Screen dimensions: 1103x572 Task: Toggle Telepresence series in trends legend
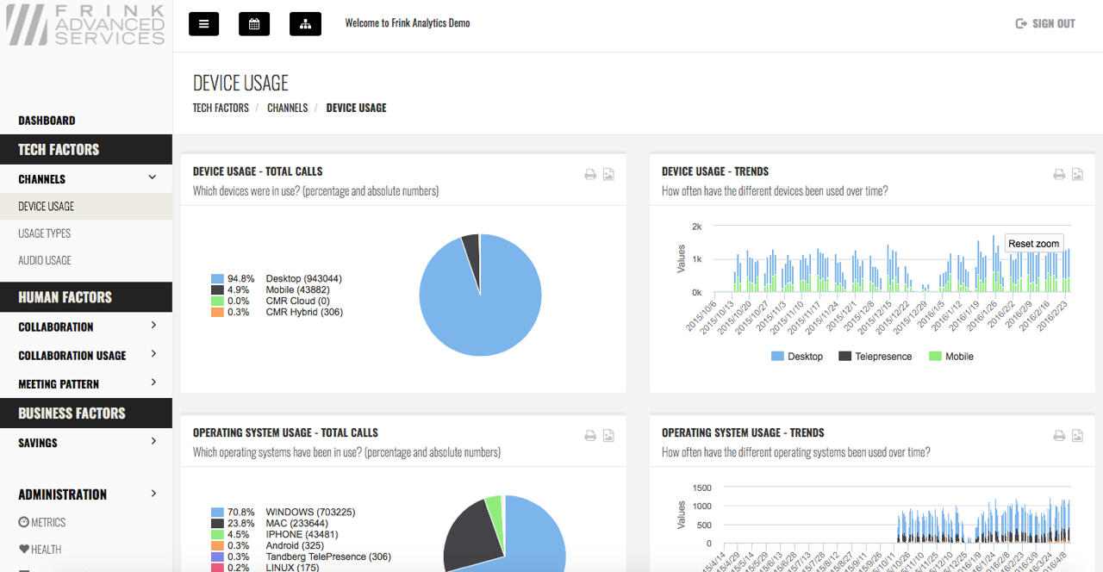[x=875, y=357]
